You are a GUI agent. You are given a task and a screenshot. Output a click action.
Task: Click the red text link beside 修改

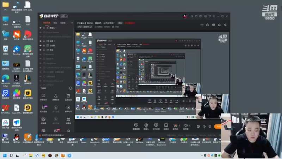pos(130,23)
